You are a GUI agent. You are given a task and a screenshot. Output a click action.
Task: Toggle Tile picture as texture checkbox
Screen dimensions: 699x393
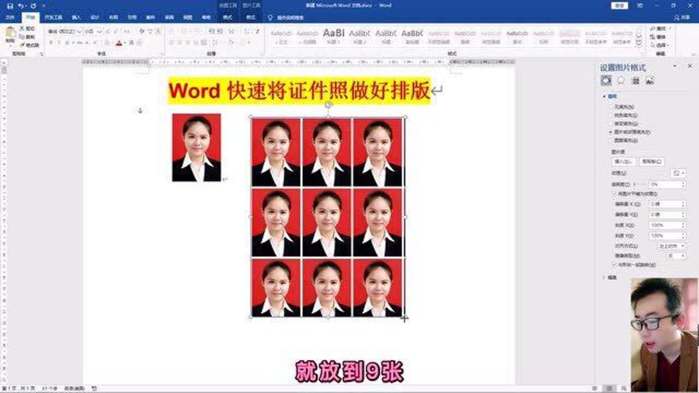pyautogui.click(x=615, y=194)
